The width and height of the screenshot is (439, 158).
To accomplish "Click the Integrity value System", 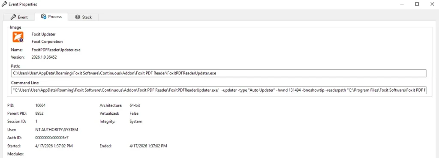I will [x=136, y=122].
